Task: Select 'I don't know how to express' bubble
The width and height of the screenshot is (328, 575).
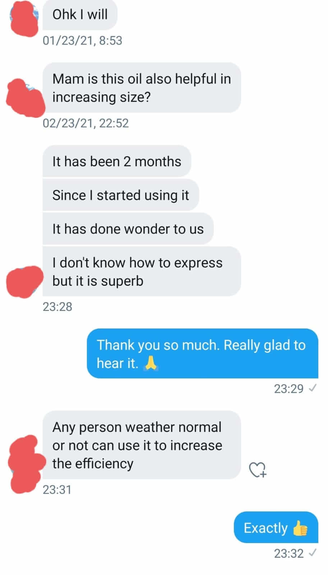Action: [x=142, y=271]
